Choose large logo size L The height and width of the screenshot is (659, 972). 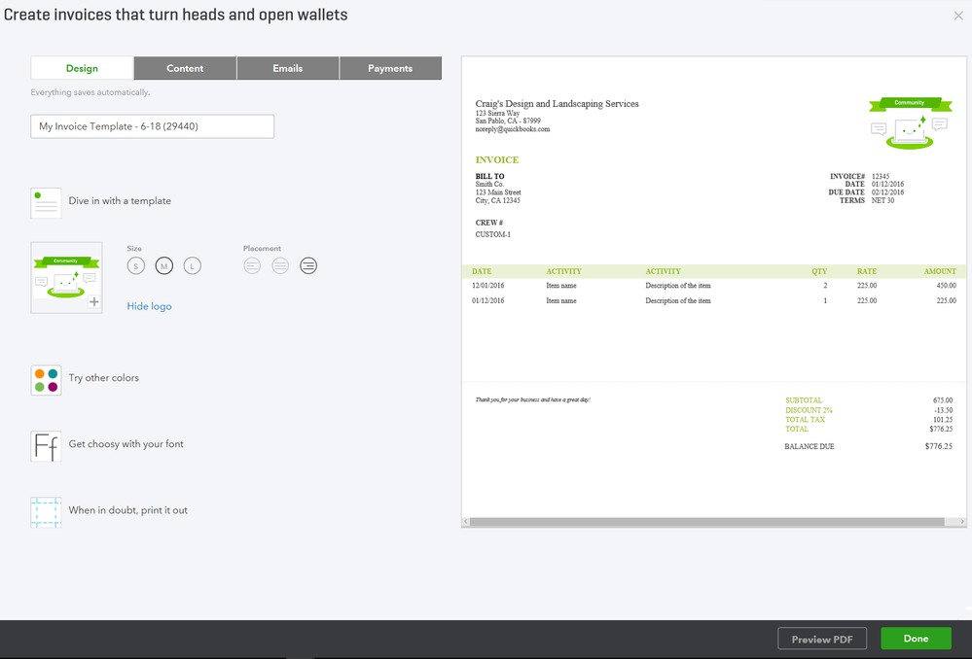pos(192,265)
